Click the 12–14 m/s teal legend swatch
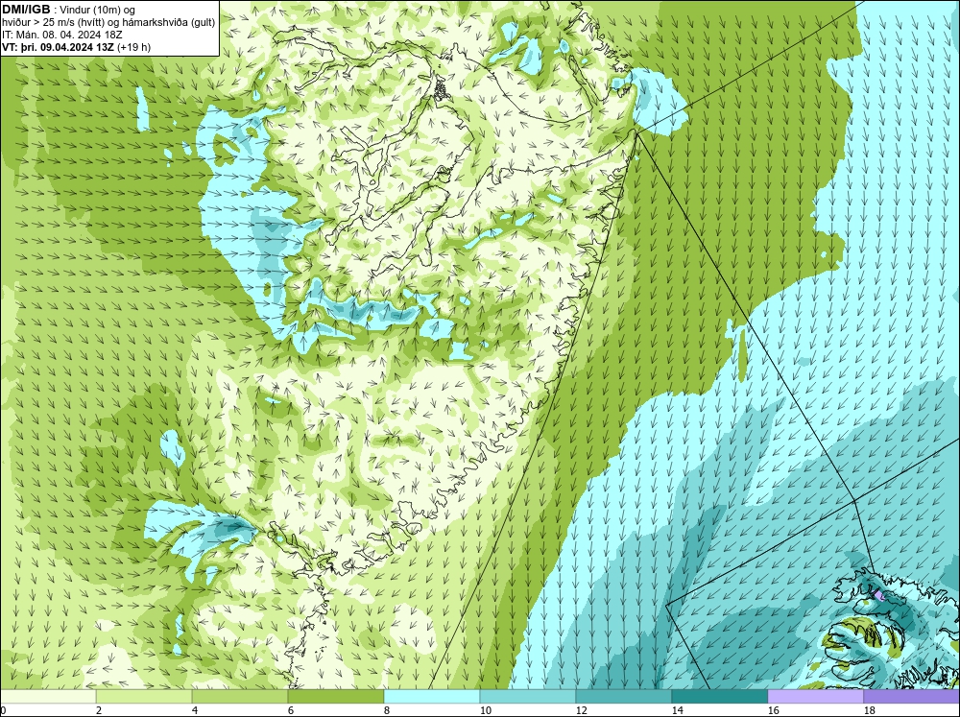Screen dimensions: 960x717 point(623,697)
